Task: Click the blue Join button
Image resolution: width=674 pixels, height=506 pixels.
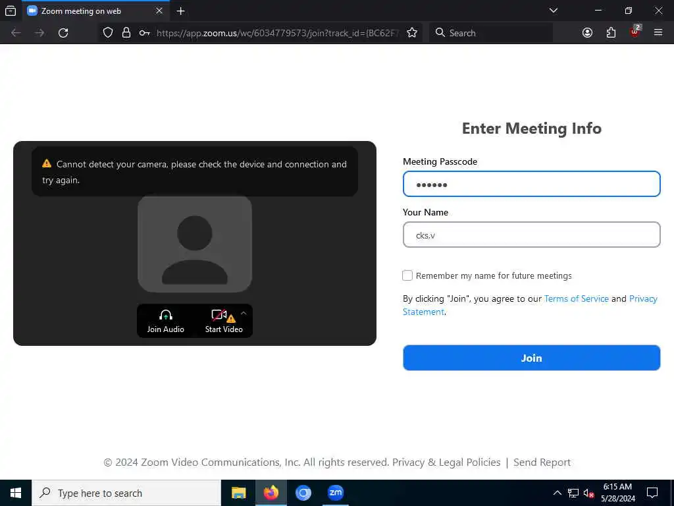Action: pyautogui.click(x=531, y=358)
